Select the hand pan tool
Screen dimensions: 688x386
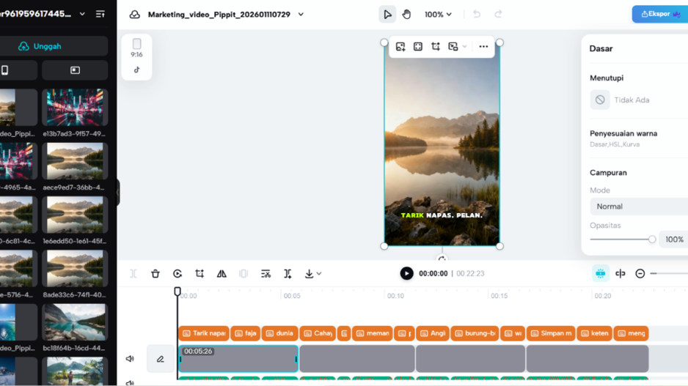(406, 14)
